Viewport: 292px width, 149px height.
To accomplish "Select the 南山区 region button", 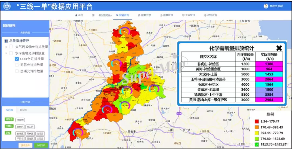I will coord(30,127).
